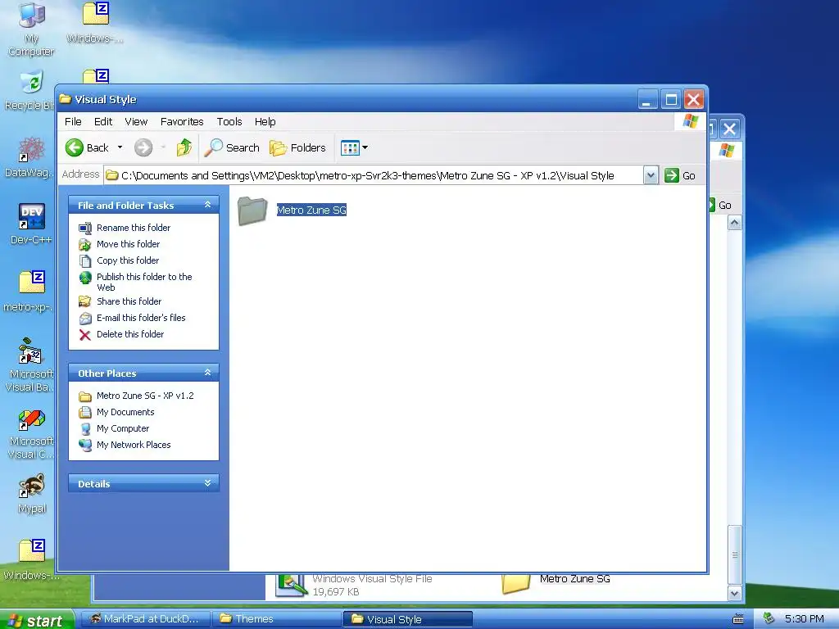The image size is (839, 629).
Task: Select My Computer desktop icon
Action: tap(32, 29)
